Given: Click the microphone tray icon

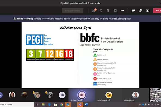Looking at the screenshot, I should (x=146, y=105).
